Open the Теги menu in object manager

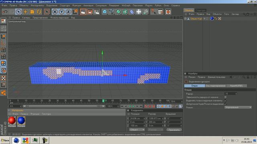pyautogui.click(x=226, y=14)
